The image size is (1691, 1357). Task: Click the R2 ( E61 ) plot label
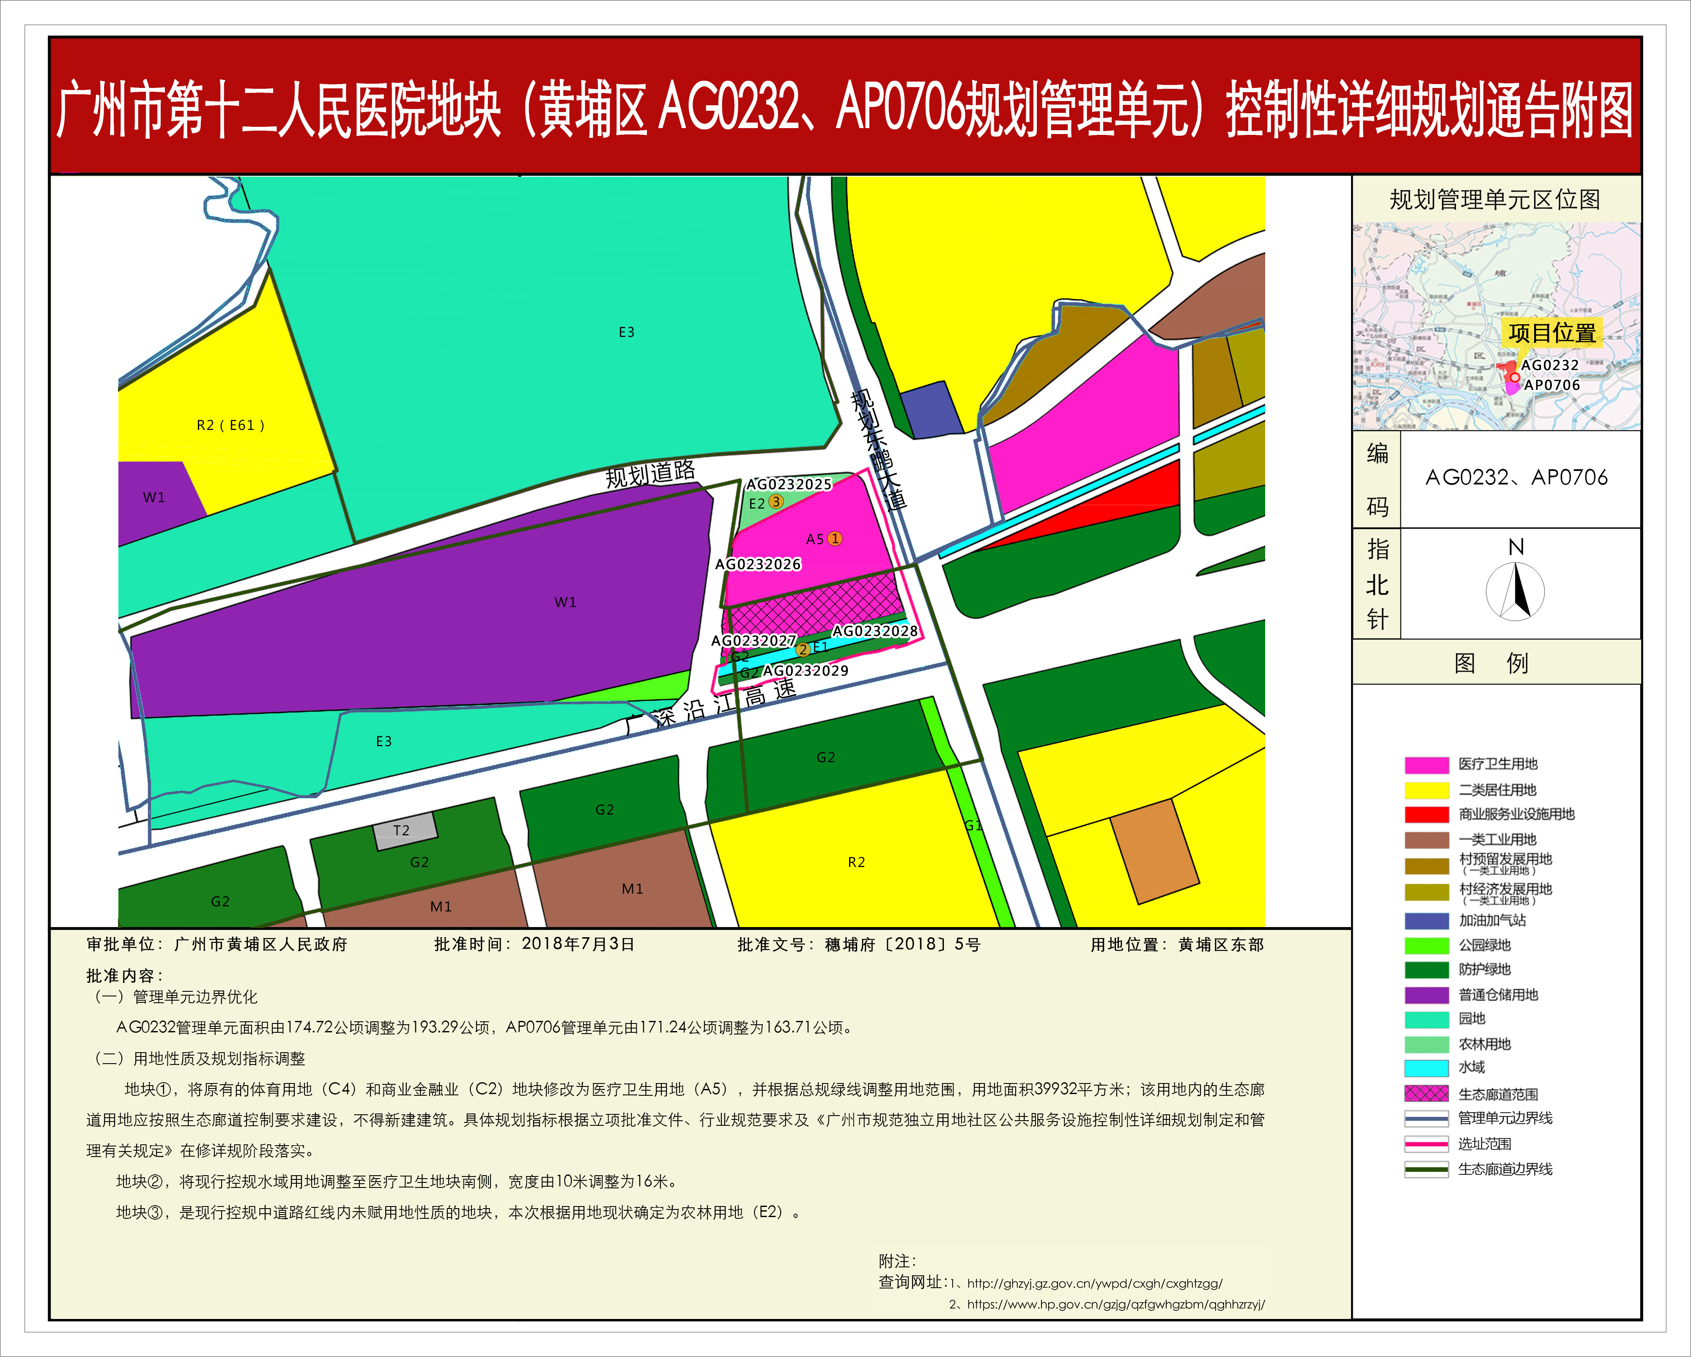tap(230, 426)
